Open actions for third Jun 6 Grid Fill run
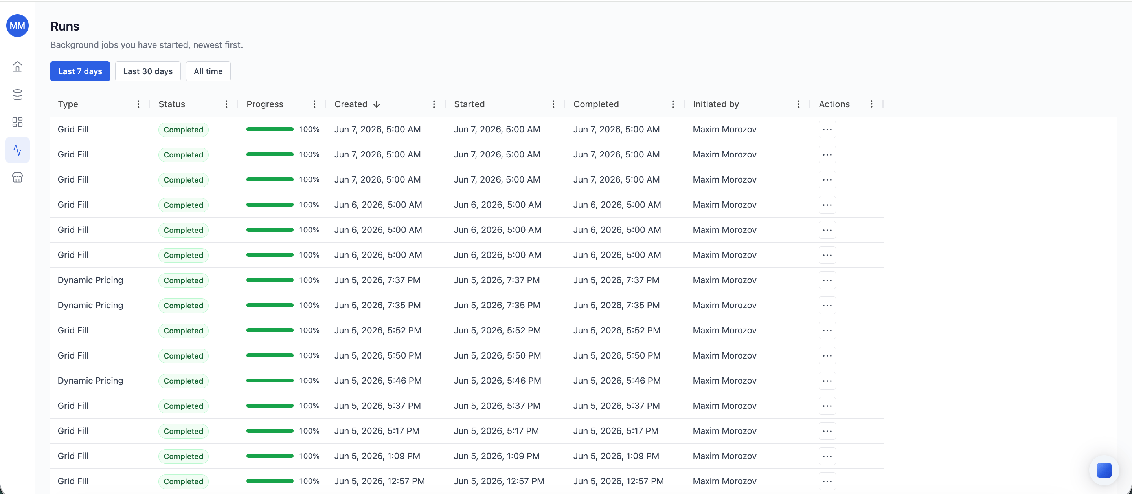The image size is (1132, 494). [827, 255]
